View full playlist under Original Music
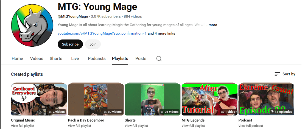Screen dimensions: 302x129 23,126
